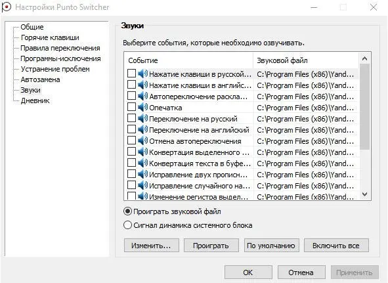388x283 pixels.
Task: Click the scroll down arrow of events list
Action: pos(364,194)
